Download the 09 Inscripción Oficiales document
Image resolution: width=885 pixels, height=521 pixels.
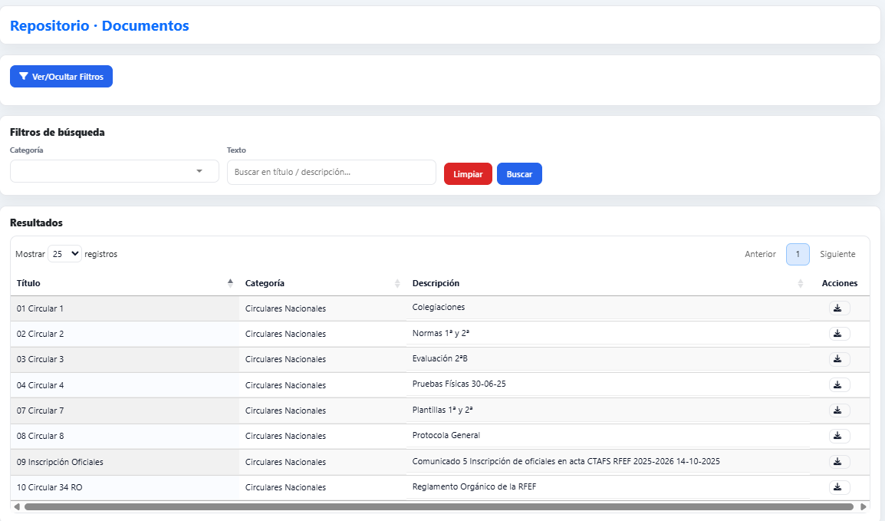point(838,462)
